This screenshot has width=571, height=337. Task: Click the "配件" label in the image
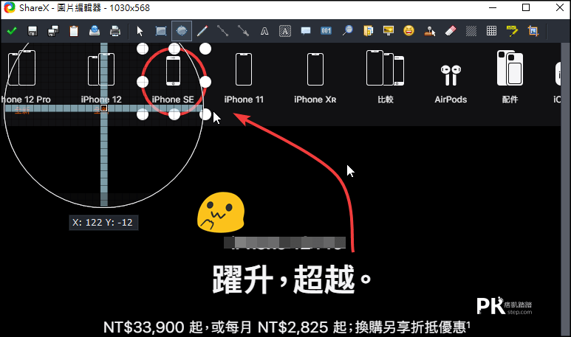tap(510, 100)
